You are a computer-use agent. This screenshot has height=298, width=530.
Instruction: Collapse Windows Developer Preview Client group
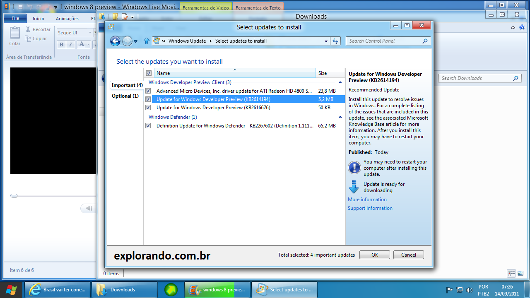click(x=340, y=82)
